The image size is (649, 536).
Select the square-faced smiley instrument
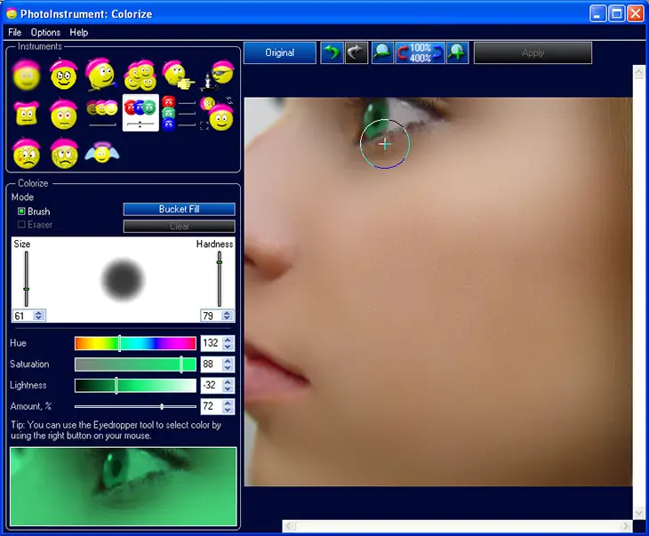(27, 114)
